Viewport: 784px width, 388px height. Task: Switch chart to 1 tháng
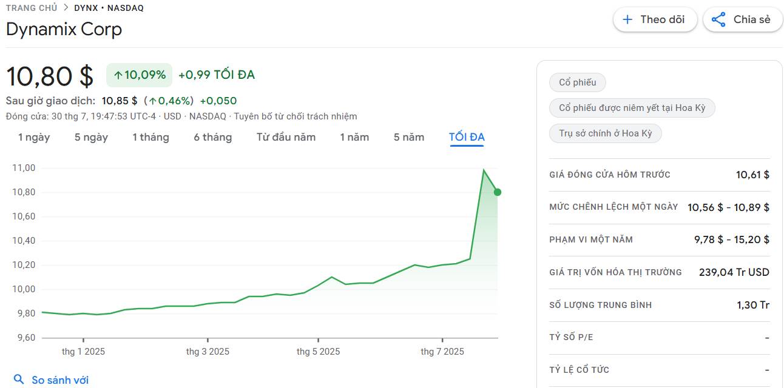coord(150,137)
